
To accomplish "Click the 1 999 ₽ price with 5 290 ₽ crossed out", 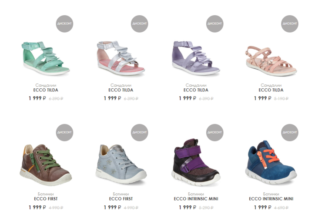I will tap(188, 208).
